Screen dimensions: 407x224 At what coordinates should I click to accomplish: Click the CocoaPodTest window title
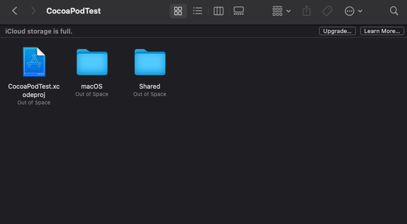tap(74, 11)
